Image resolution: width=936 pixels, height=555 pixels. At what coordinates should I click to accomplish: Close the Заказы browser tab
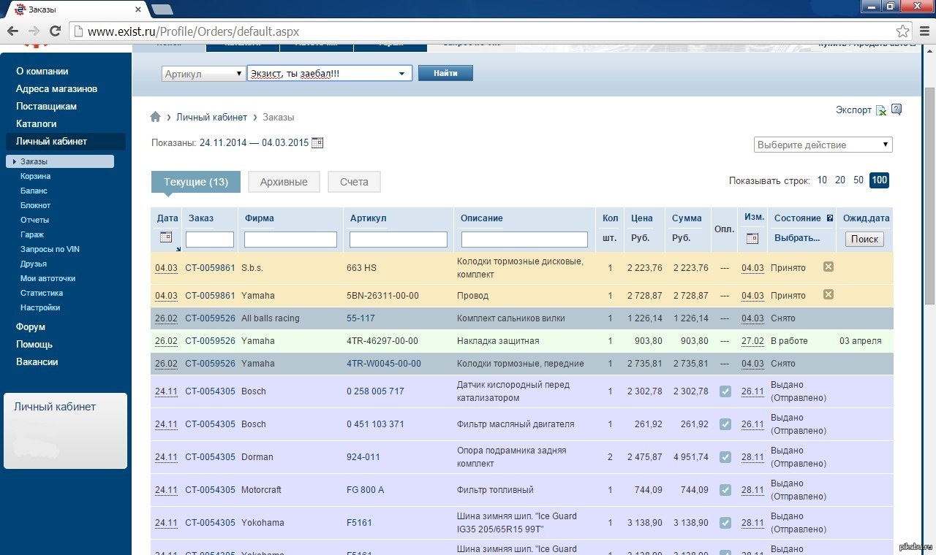[x=140, y=9]
